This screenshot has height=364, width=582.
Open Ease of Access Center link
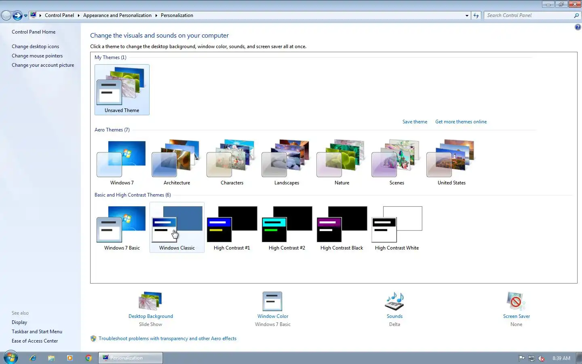[x=35, y=341]
